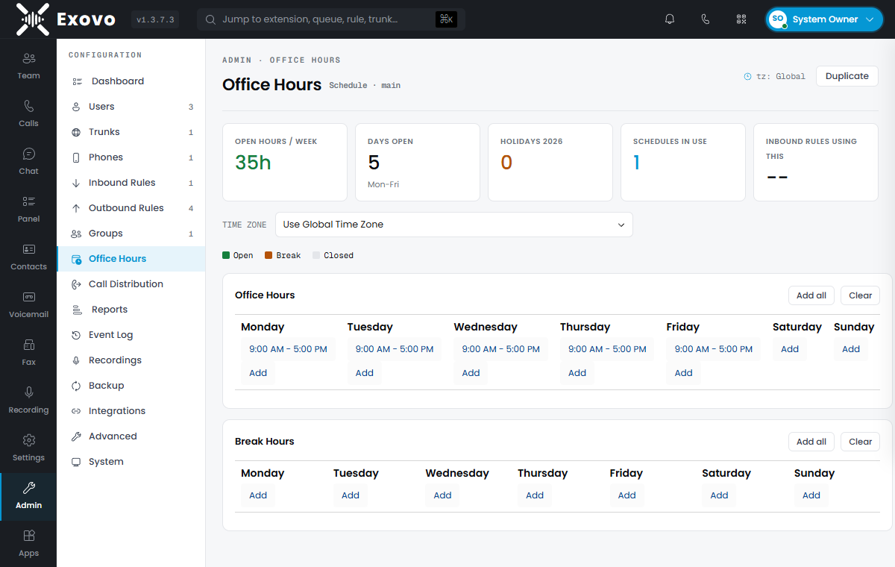Click Clear in Break Hours section
Viewport: 895px width, 567px height.
(860, 442)
